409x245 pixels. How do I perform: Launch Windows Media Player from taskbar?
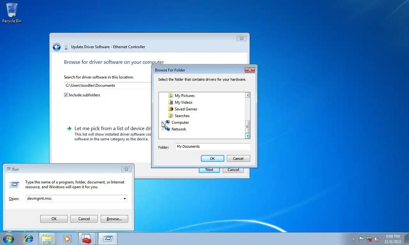tap(67, 239)
